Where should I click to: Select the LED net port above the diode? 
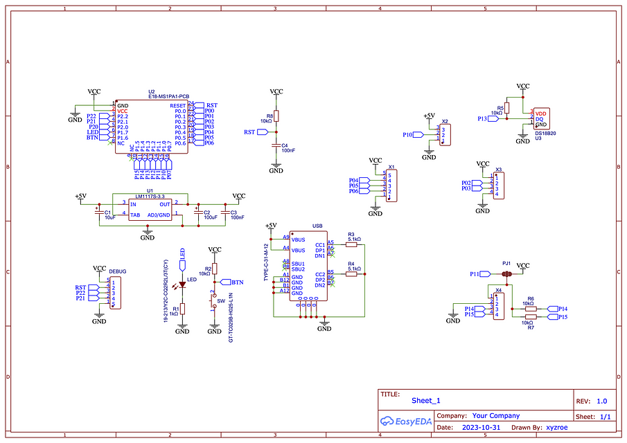click(x=182, y=266)
